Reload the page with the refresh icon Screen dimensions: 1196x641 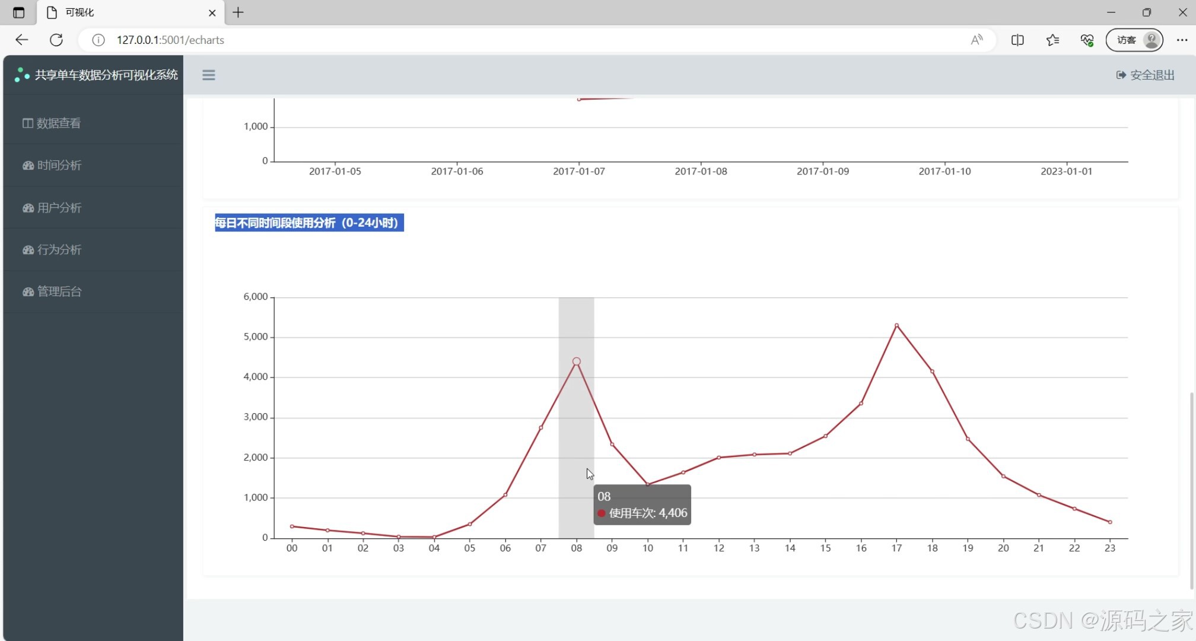(x=56, y=40)
